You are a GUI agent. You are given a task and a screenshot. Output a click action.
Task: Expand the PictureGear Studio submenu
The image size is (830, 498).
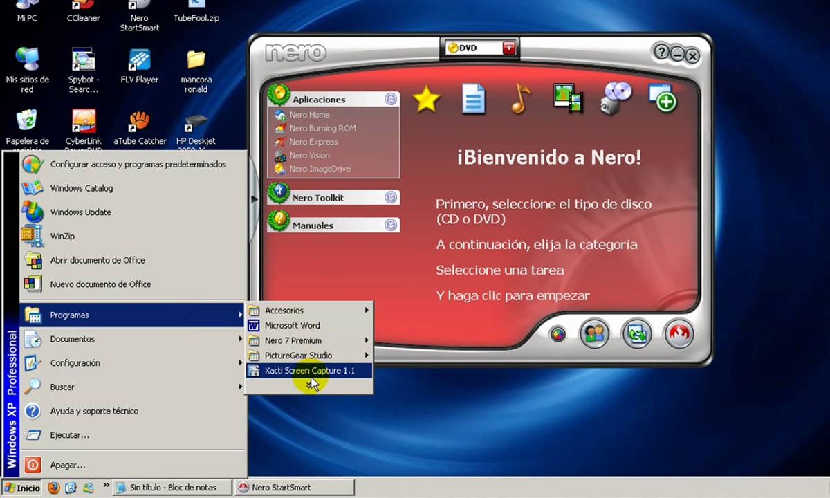point(309,356)
